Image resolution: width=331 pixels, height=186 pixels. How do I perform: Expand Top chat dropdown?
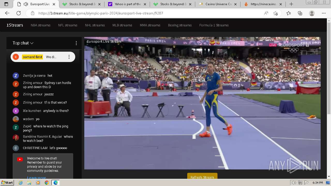pyautogui.click(x=23, y=43)
